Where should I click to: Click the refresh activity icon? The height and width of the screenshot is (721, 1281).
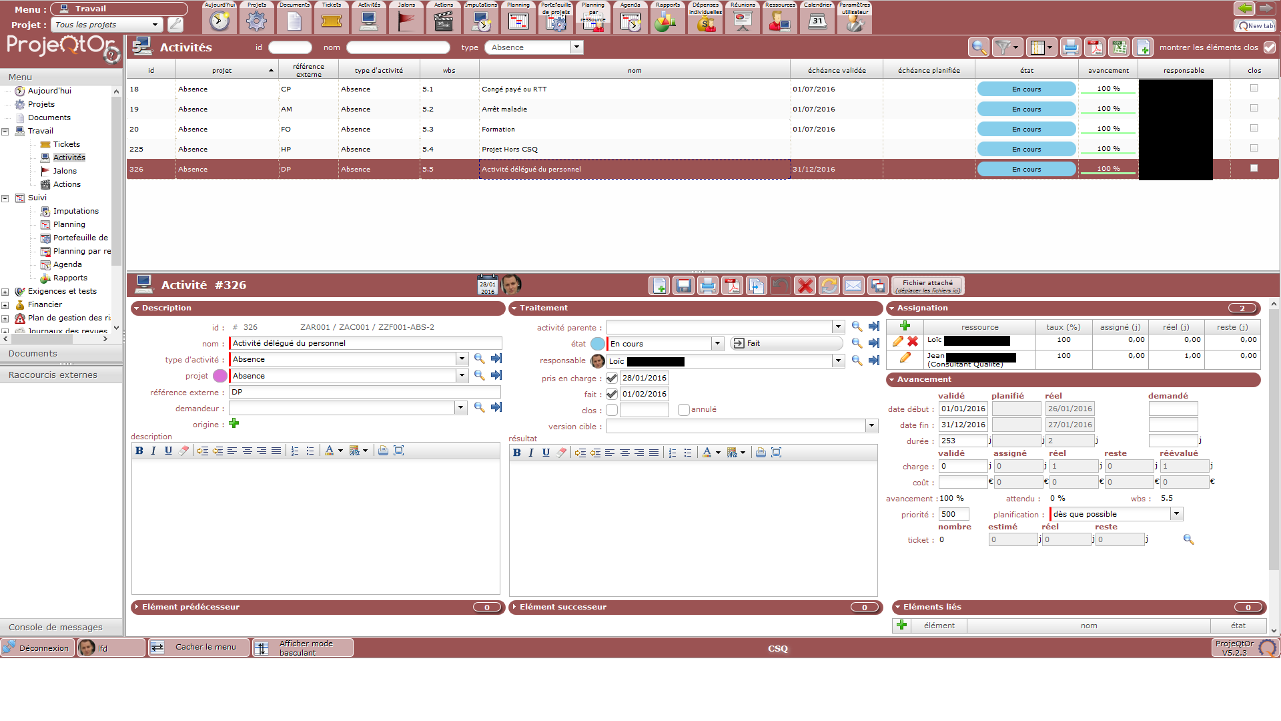point(829,286)
